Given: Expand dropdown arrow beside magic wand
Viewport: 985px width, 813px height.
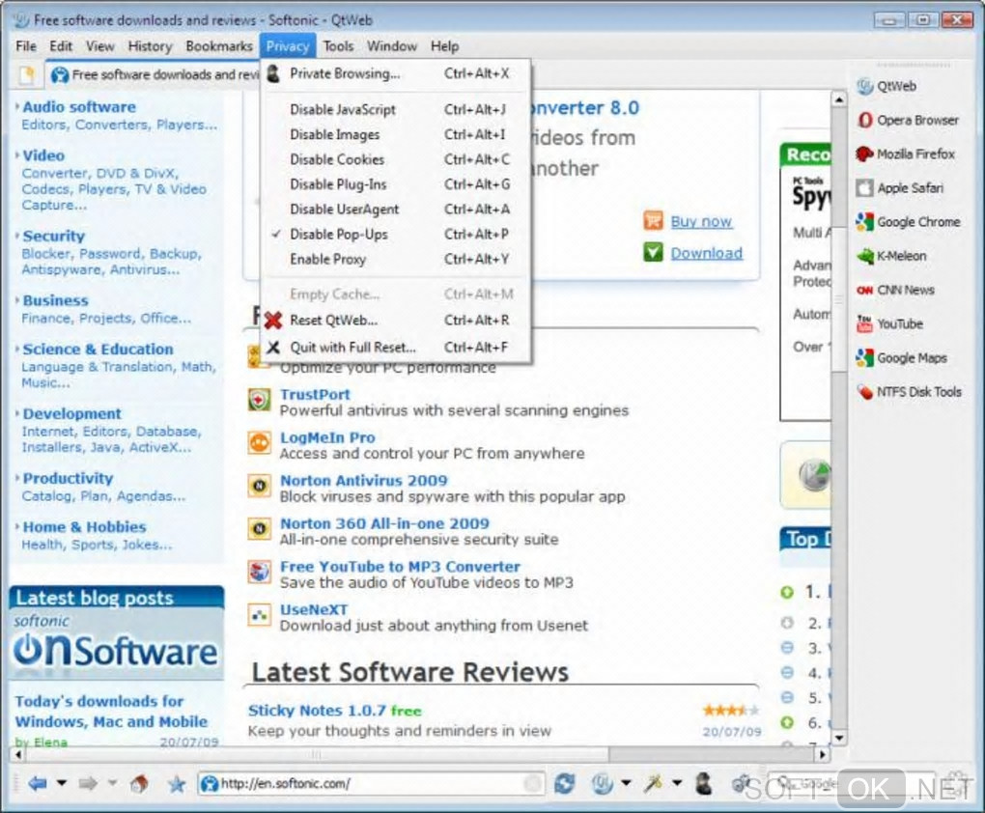Looking at the screenshot, I should tap(677, 783).
